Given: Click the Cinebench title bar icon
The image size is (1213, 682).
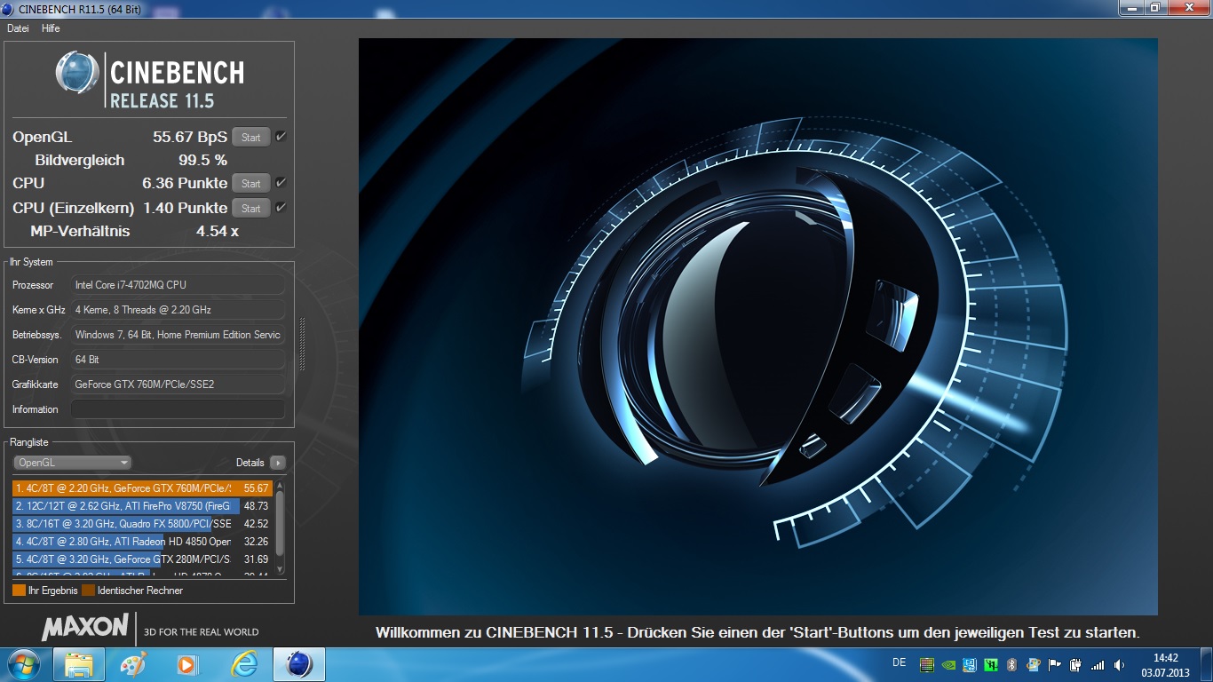Looking at the screenshot, I should pos(10,9).
